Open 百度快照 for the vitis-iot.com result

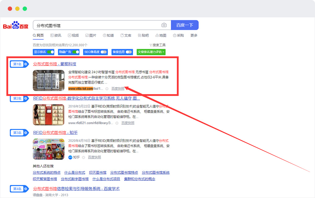pyautogui.click(x=118, y=89)
